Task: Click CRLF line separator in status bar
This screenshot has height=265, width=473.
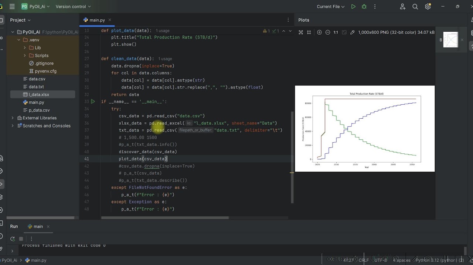Action: click(x=364, y=260)
